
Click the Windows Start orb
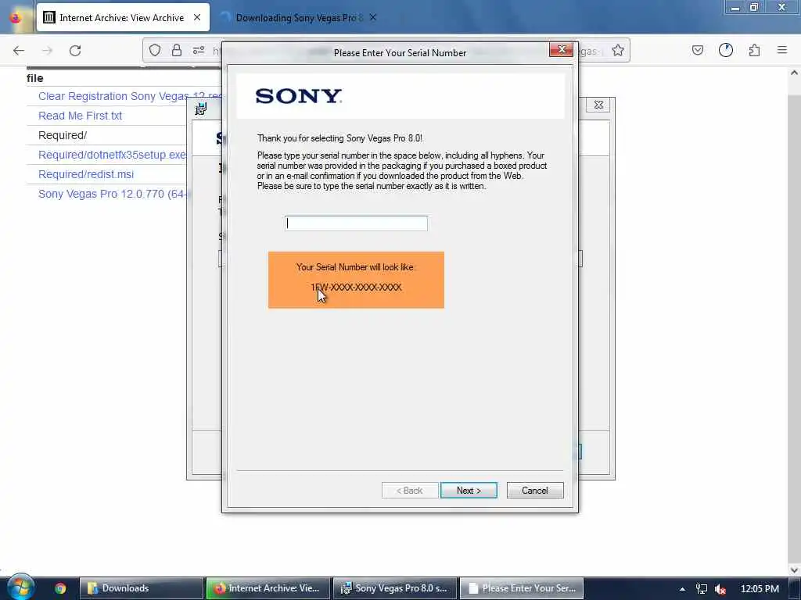click(20, 587)
